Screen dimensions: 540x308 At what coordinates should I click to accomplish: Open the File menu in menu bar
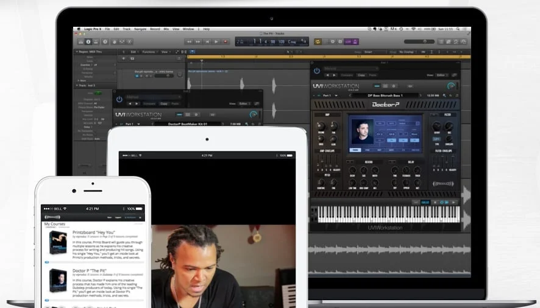click(x=107, y=29)
